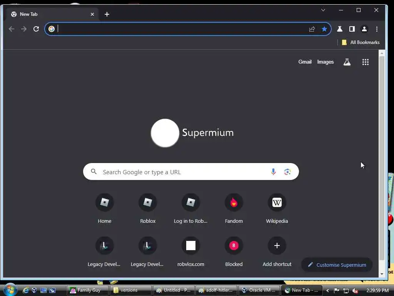Click the taskbar clock 2:29:59 PM

pyautogui.click(x=377, y=290)
